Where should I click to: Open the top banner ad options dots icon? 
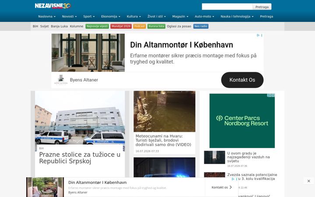[x=262, y=35]
